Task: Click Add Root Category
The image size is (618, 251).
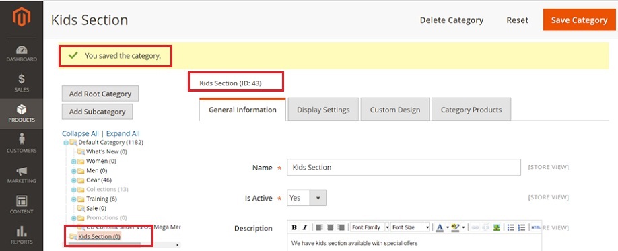Action: tap(100, 94)
